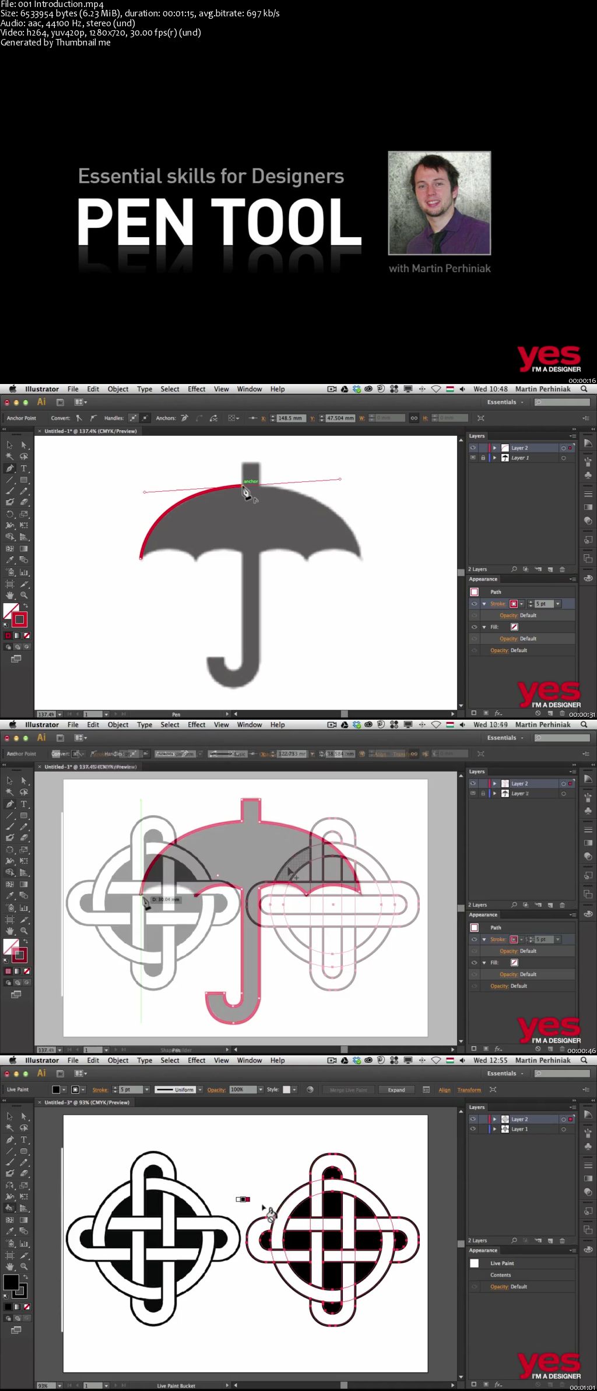The height and width of the screenshot is (1391, 597).
Task: Click Merge Live Paint button in the Wed 12:55 frame
Action: click(x=349, y=1090)
